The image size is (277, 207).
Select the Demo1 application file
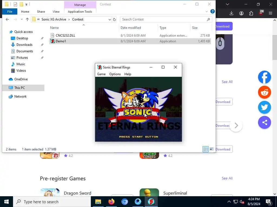tap(130, 41)
